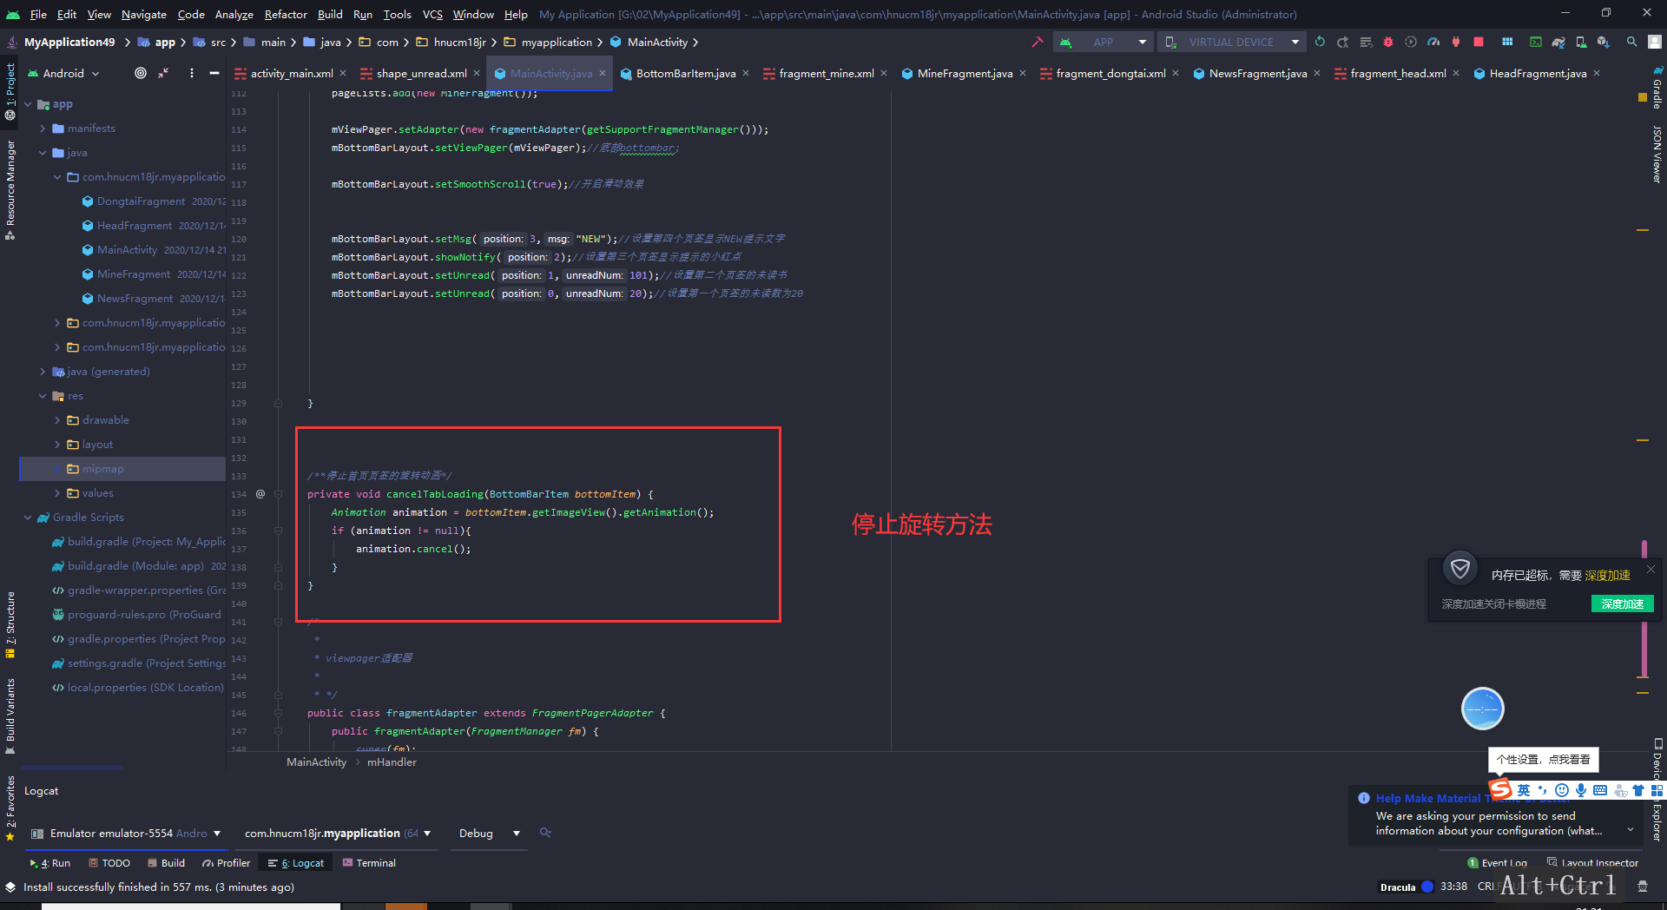Switch to the fragment_dongtai.xml tab

click(1110, 73)
